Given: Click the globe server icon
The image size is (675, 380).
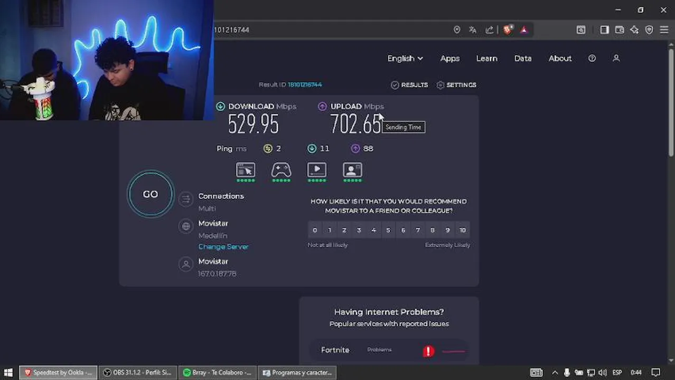Looking at the screenshot, I should pyautogui.click(x=186, y=226).
